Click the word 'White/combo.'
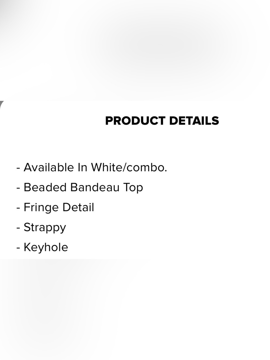270x360 pixels. tap(129, 167)
